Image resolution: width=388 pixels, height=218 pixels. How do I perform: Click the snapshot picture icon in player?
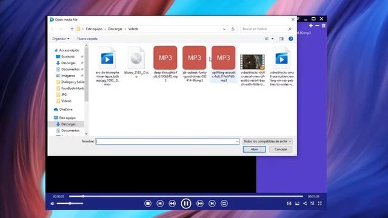click(x=297, y=203)
